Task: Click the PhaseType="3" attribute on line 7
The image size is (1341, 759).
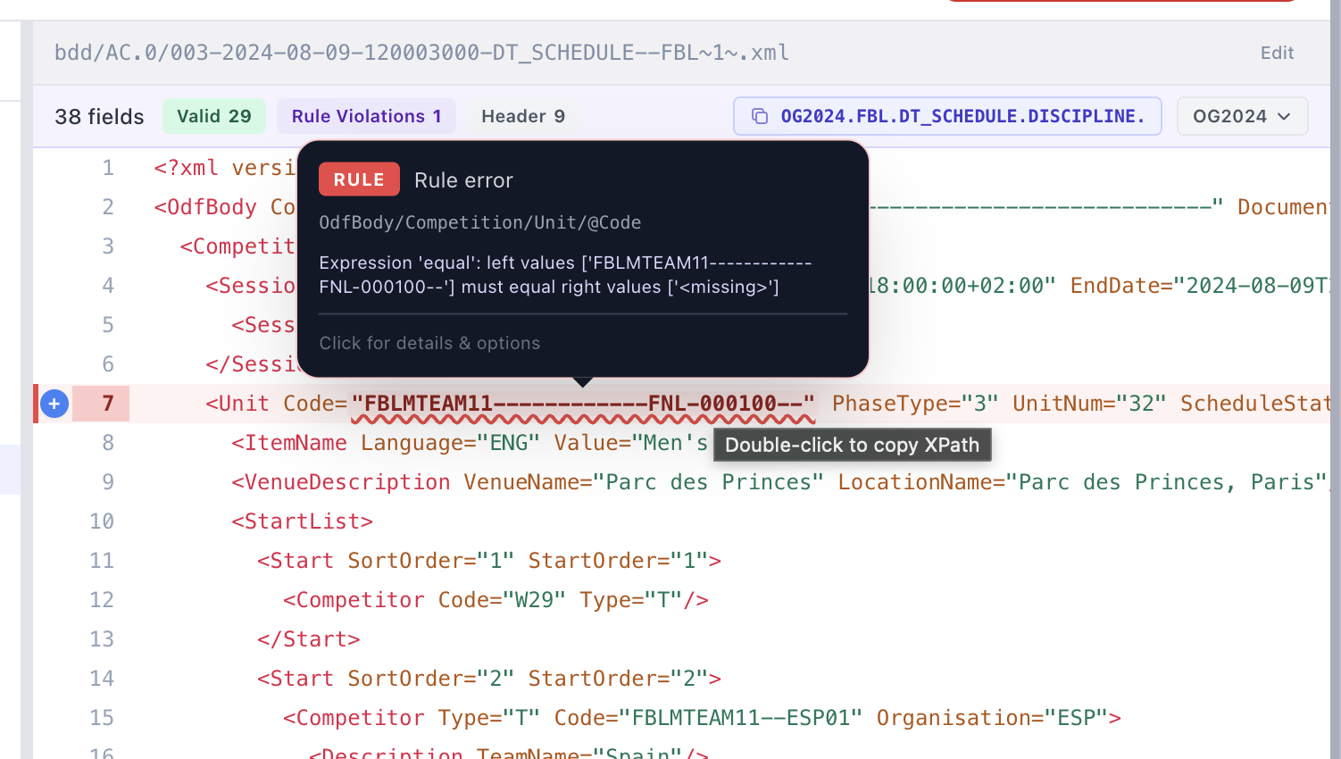Action: tap(915, 404)
